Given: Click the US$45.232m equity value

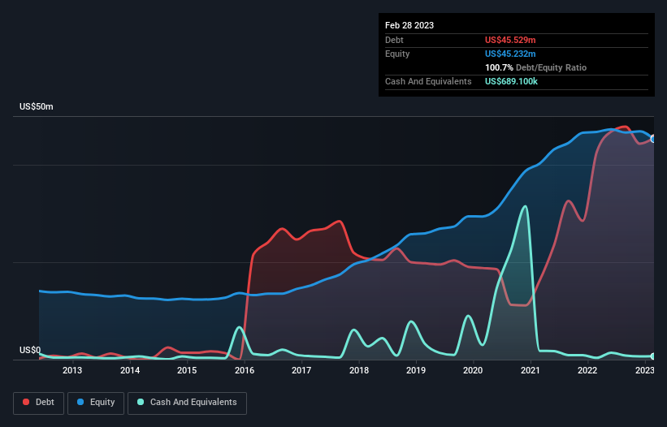Looking at the screenshot, I should 510,54.
